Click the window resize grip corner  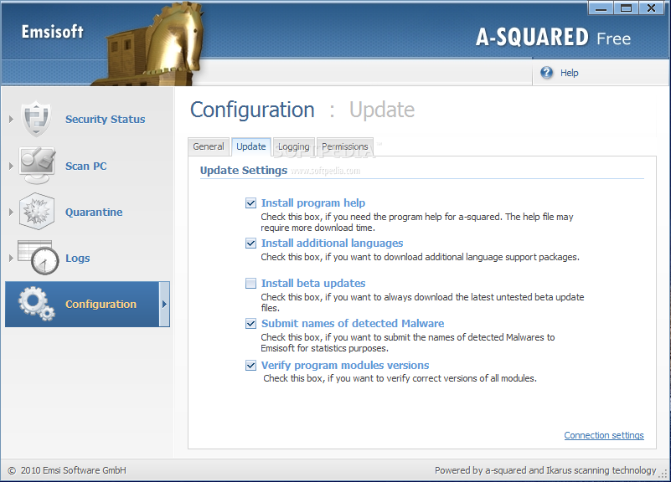point(663,474)
